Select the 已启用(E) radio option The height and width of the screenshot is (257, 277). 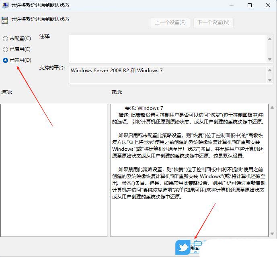5,49
